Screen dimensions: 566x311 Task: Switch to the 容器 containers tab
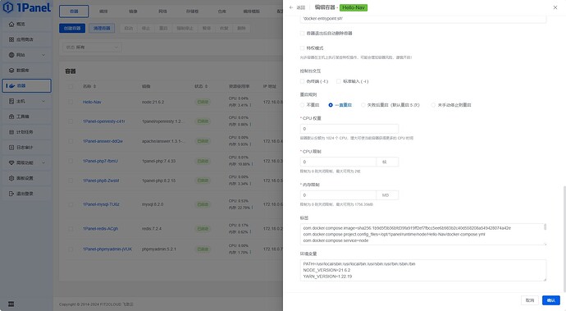click(x=74, y=11)
